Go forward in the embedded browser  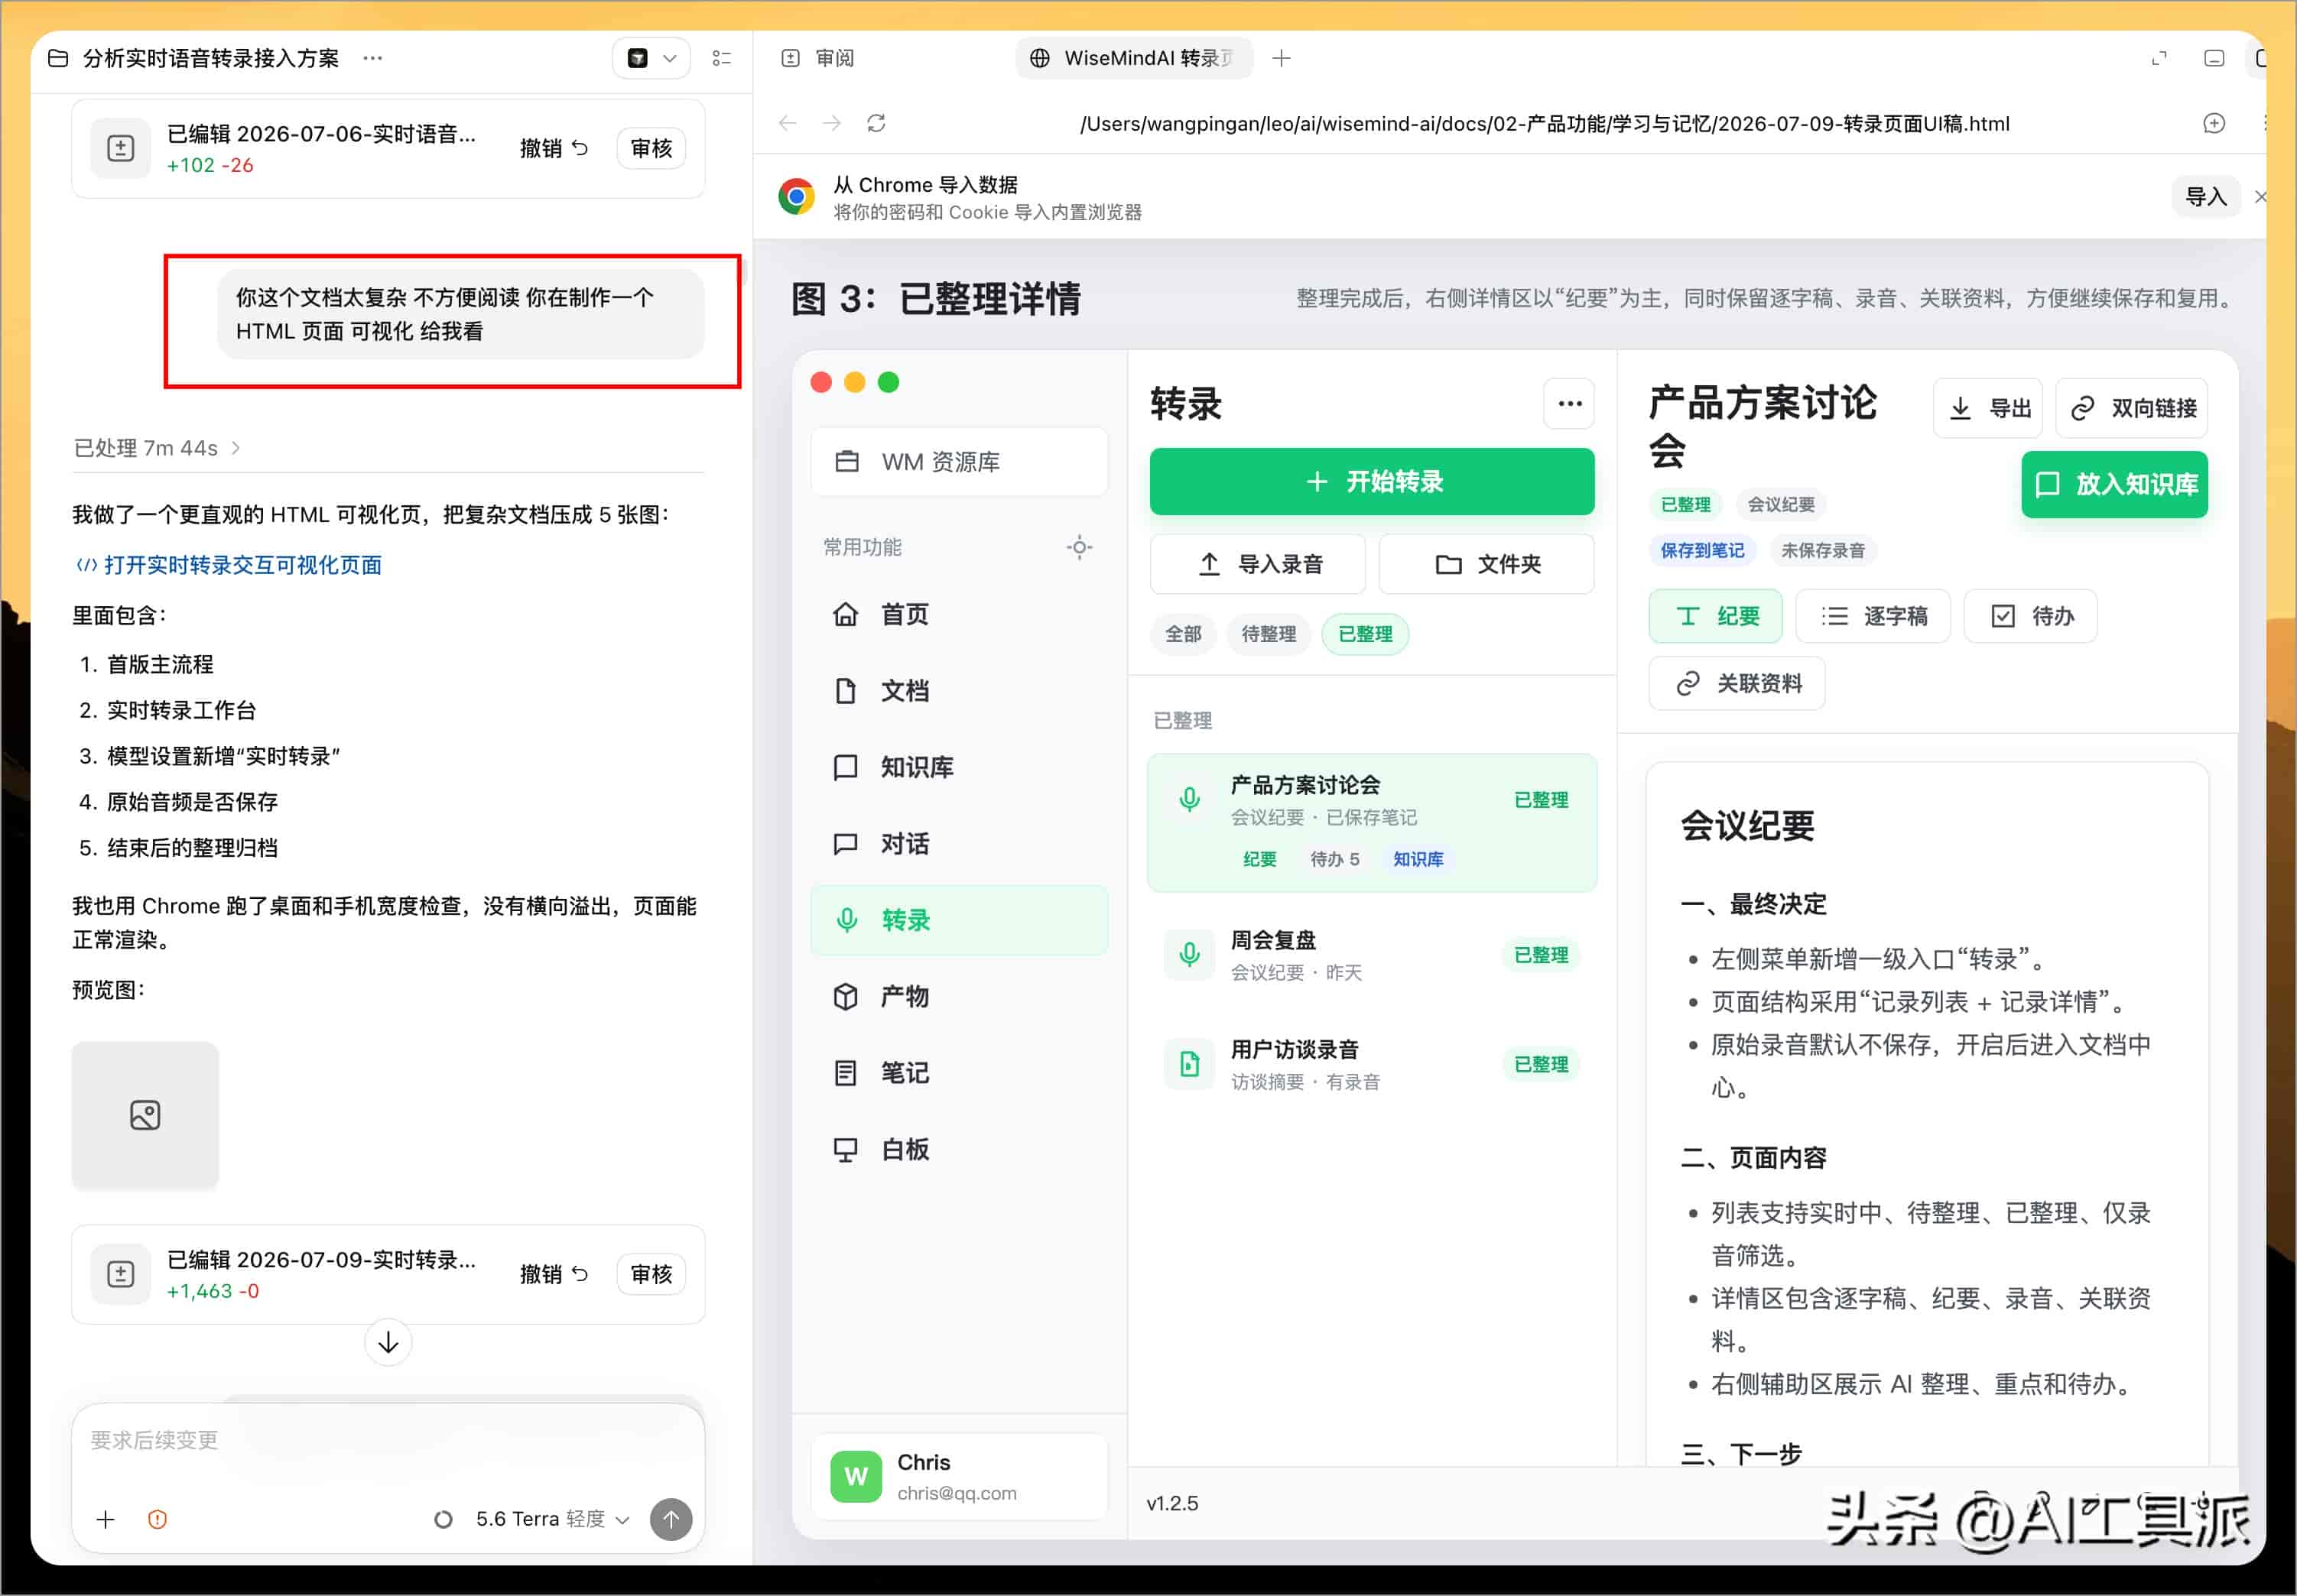pos(831,123)
